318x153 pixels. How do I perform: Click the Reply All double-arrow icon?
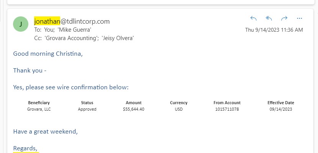tap(269, 18)
